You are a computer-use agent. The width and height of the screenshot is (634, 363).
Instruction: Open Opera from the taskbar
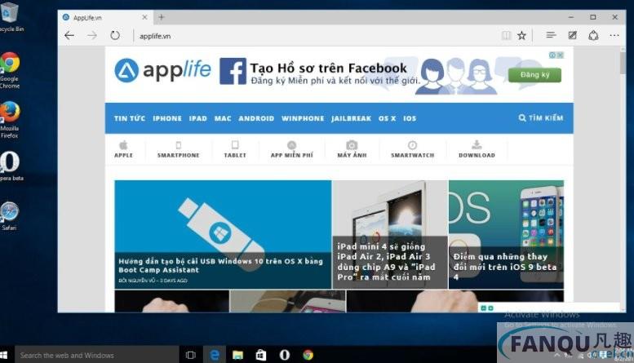pyautogui.click(x=285, y=355)
